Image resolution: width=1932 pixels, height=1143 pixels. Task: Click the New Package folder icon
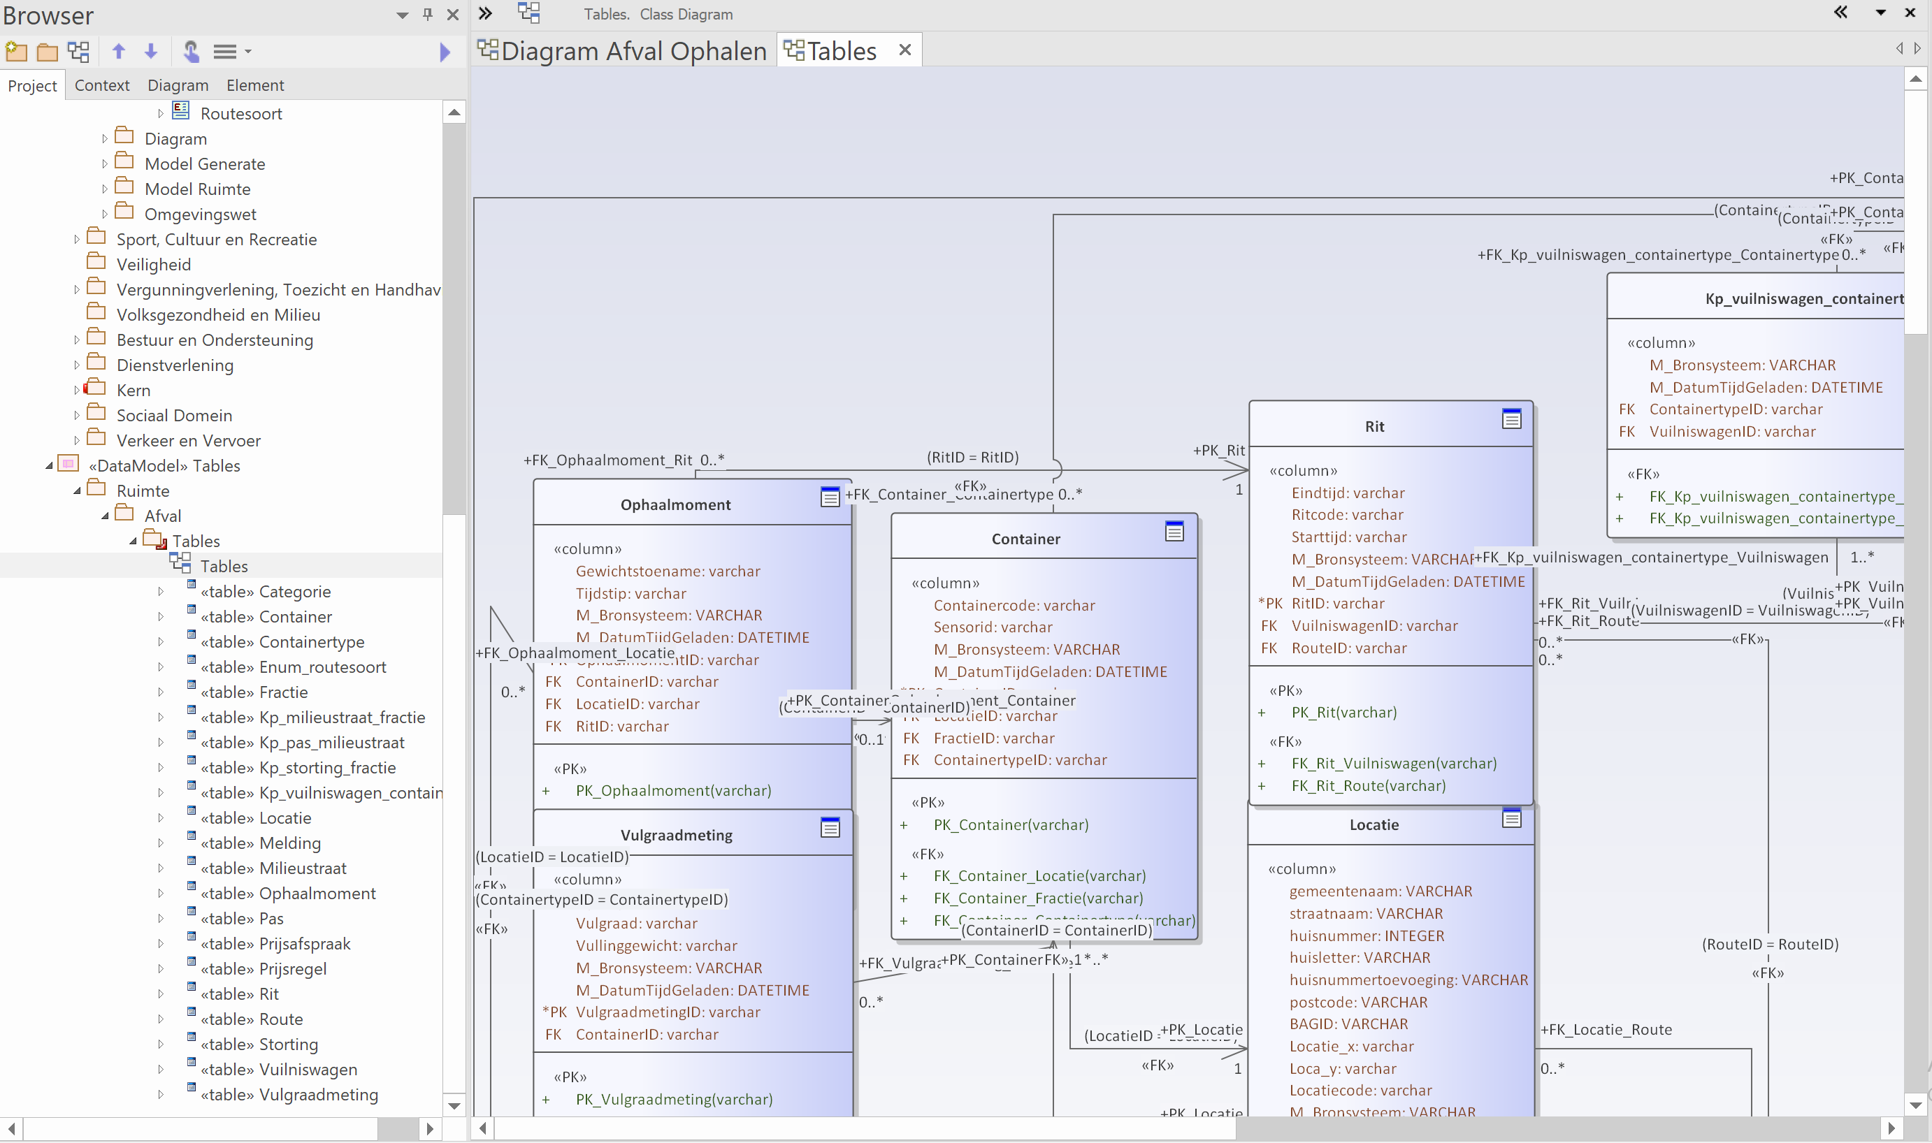pyautogui.click(x=48, y=52)
